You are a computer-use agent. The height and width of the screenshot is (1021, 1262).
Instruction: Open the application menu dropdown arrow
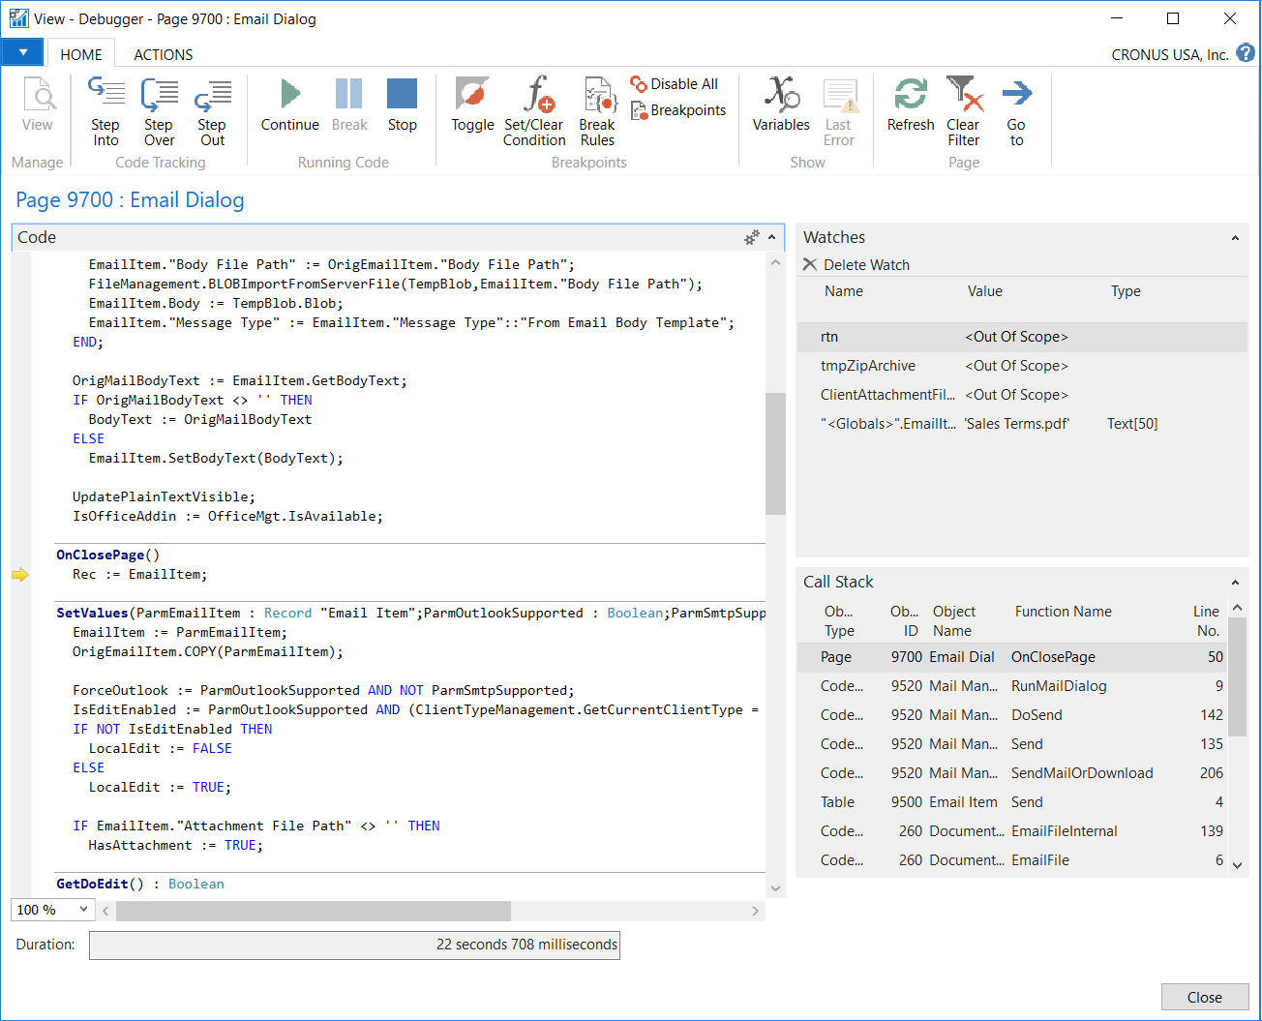[22, 52]
